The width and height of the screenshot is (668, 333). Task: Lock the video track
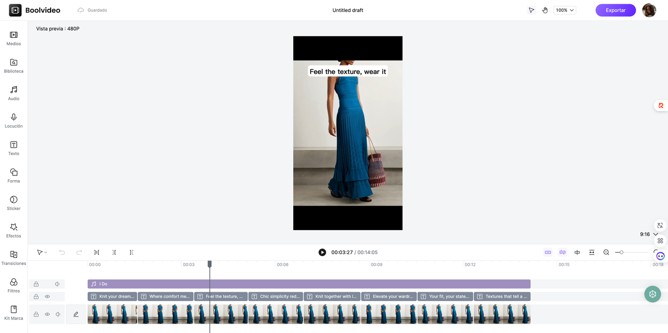[x=36, y=314]
